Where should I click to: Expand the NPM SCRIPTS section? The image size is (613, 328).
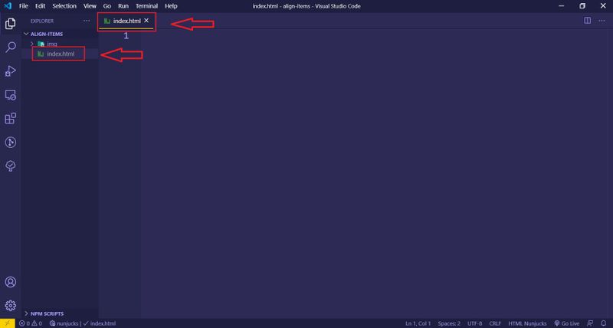pyautogui.click(x=46, y=313)
